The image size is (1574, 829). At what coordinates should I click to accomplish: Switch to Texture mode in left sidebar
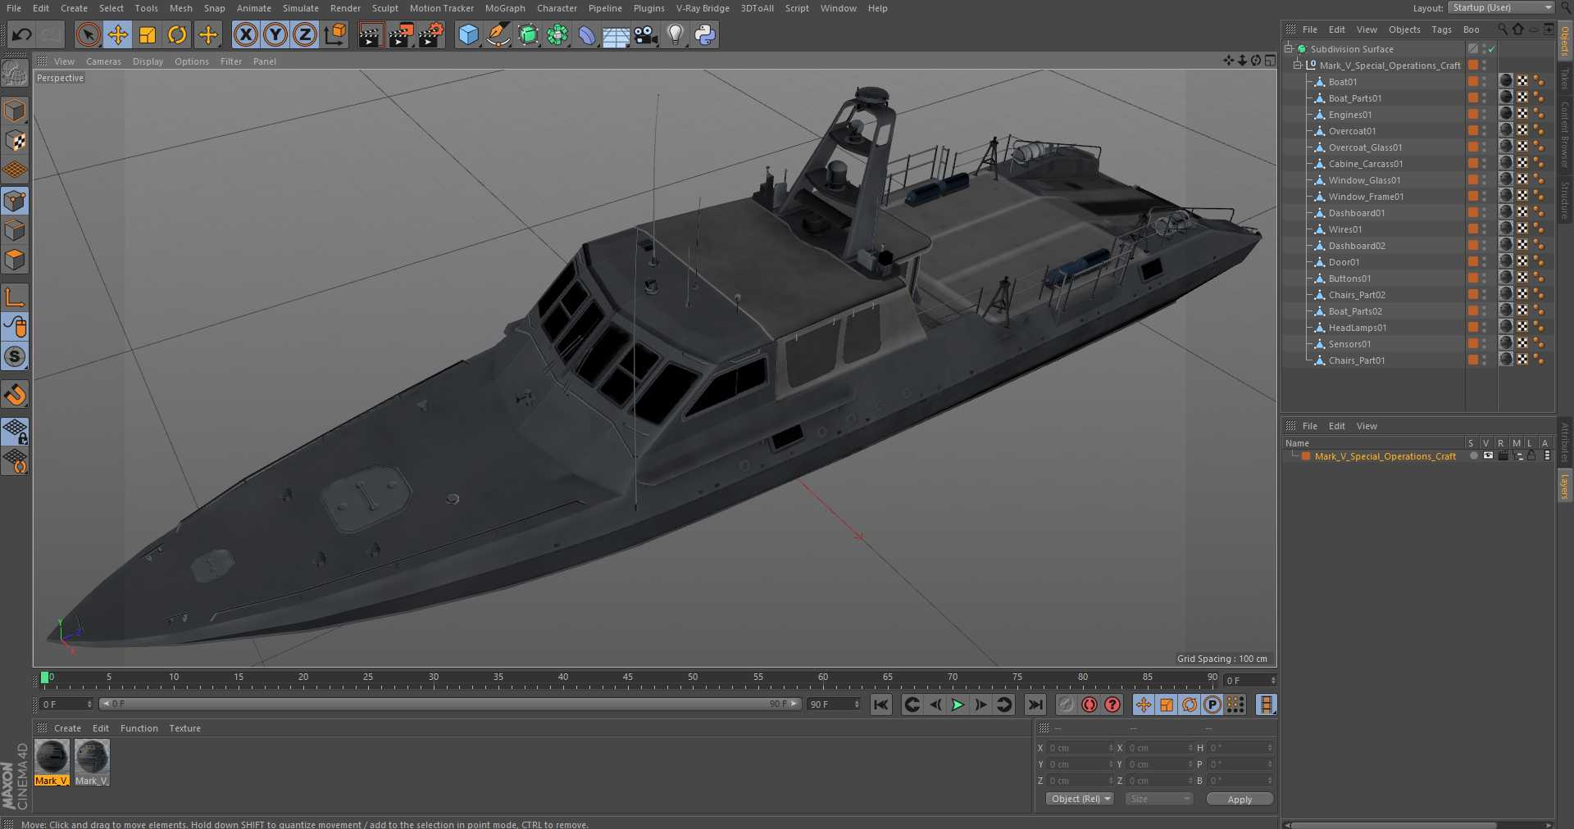tap(15, 141)
